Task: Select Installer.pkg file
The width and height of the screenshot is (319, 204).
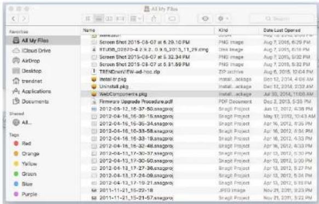Action: tap(198, 79)
